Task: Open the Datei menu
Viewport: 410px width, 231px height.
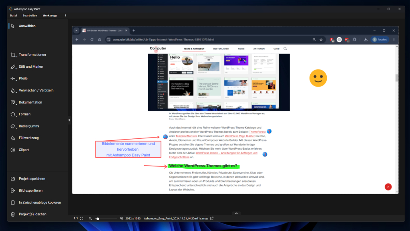Action: point(14,16)
